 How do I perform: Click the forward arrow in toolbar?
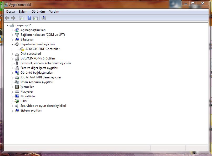click(13, 18)
